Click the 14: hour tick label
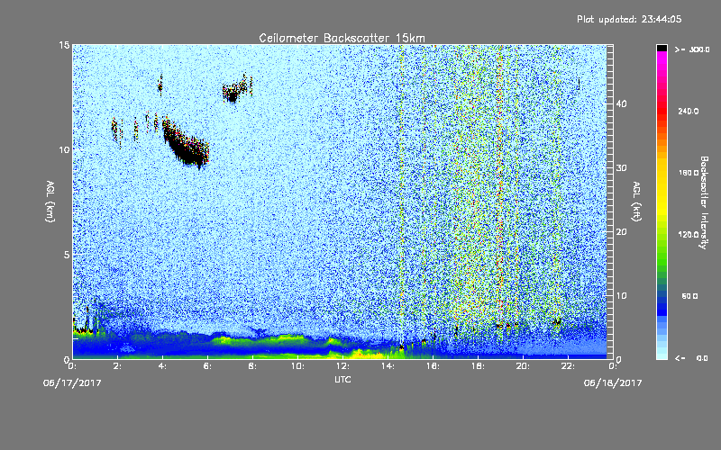 (388, 366)
